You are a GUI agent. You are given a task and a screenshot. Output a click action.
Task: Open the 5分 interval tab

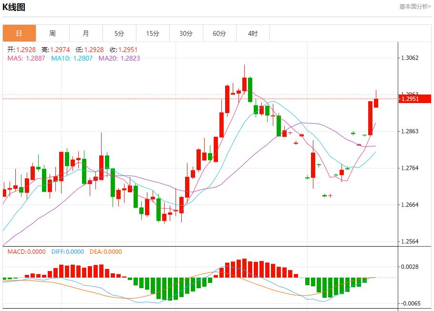click(x=119, y=33)
